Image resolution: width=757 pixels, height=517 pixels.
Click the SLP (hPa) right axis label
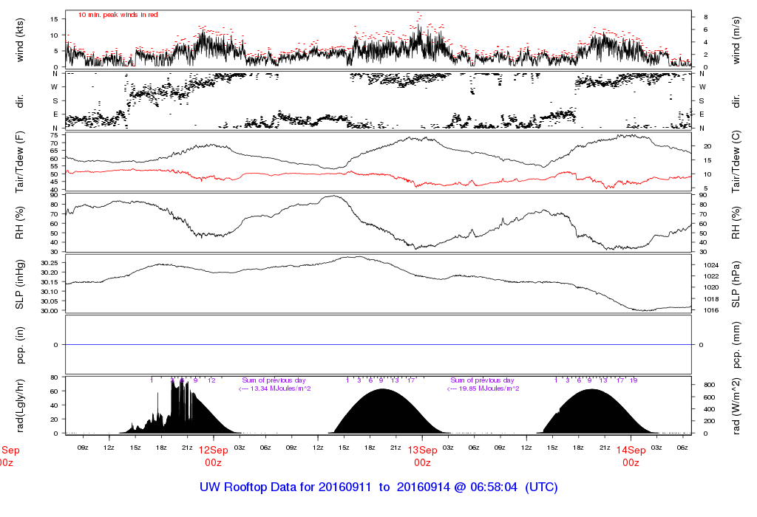click(736, 284)
